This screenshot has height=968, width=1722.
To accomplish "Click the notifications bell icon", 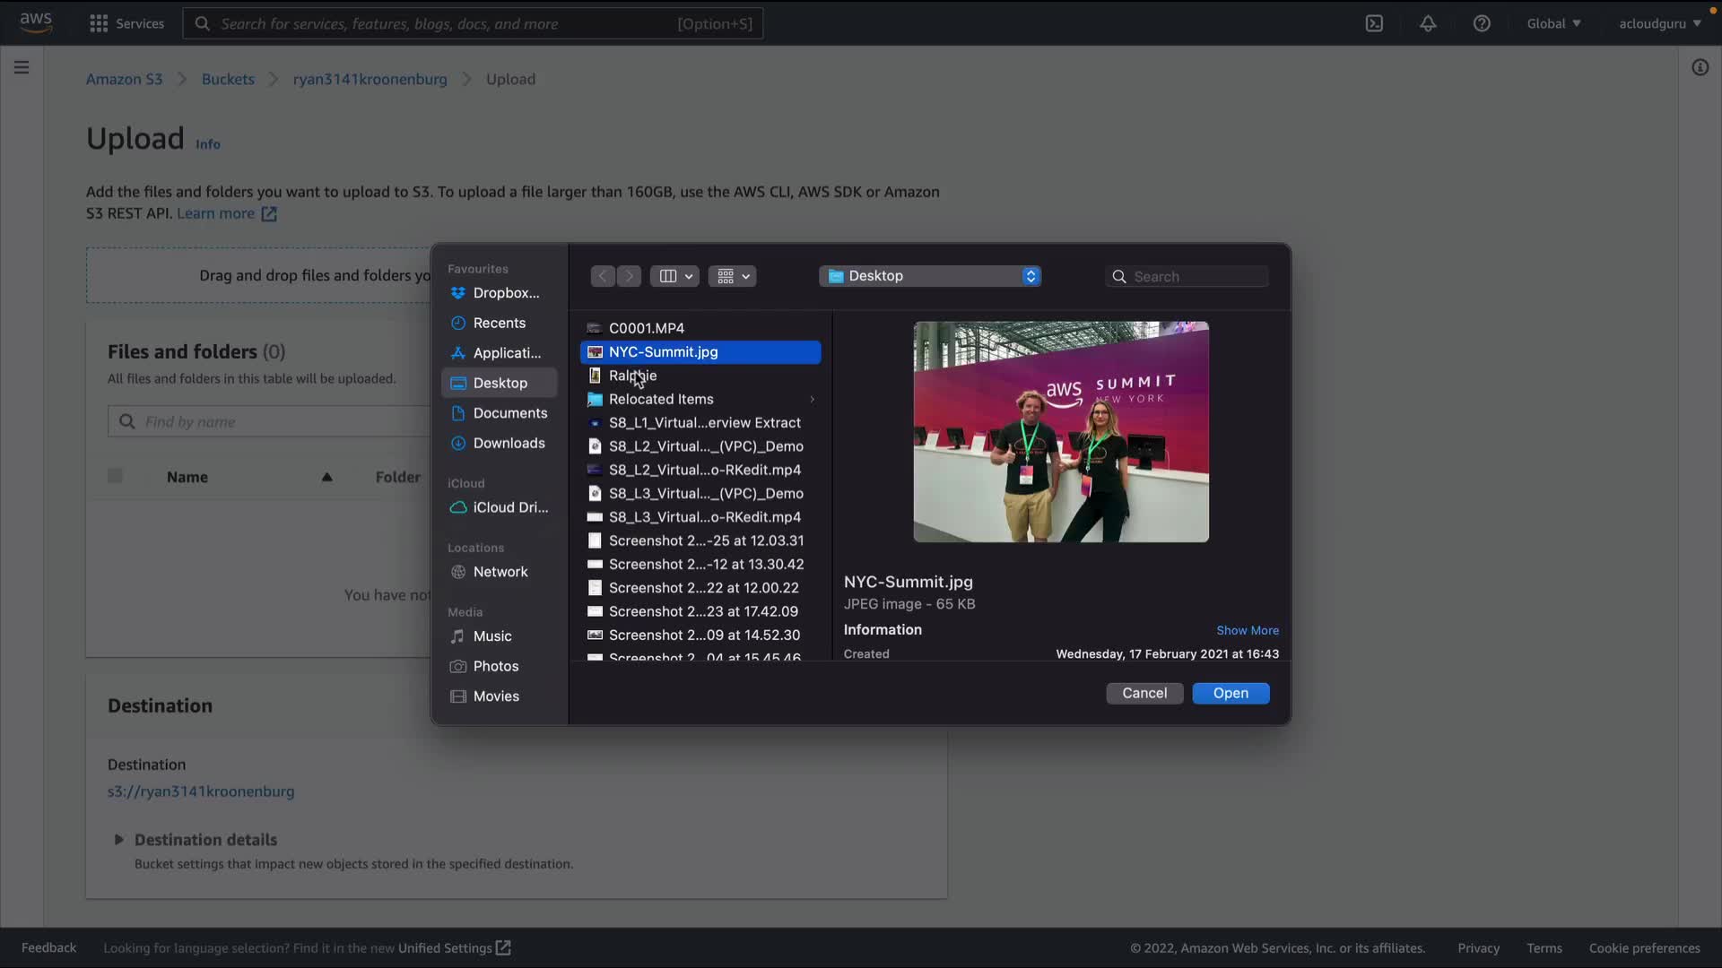I will [x=1428, y=23].
